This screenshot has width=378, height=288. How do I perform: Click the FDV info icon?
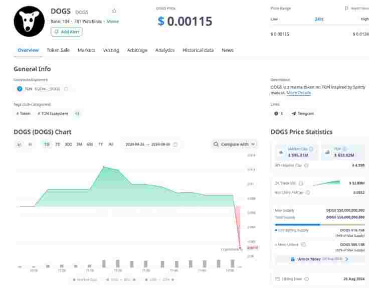click(x=344, y=149)
